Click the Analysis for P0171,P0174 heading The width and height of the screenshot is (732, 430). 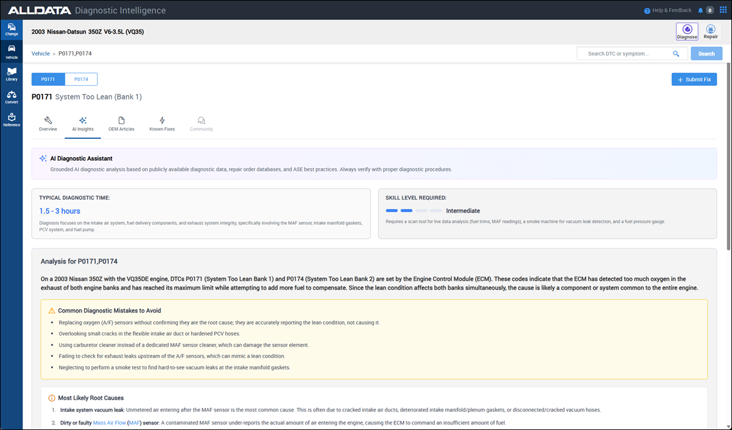coord(79,261)
